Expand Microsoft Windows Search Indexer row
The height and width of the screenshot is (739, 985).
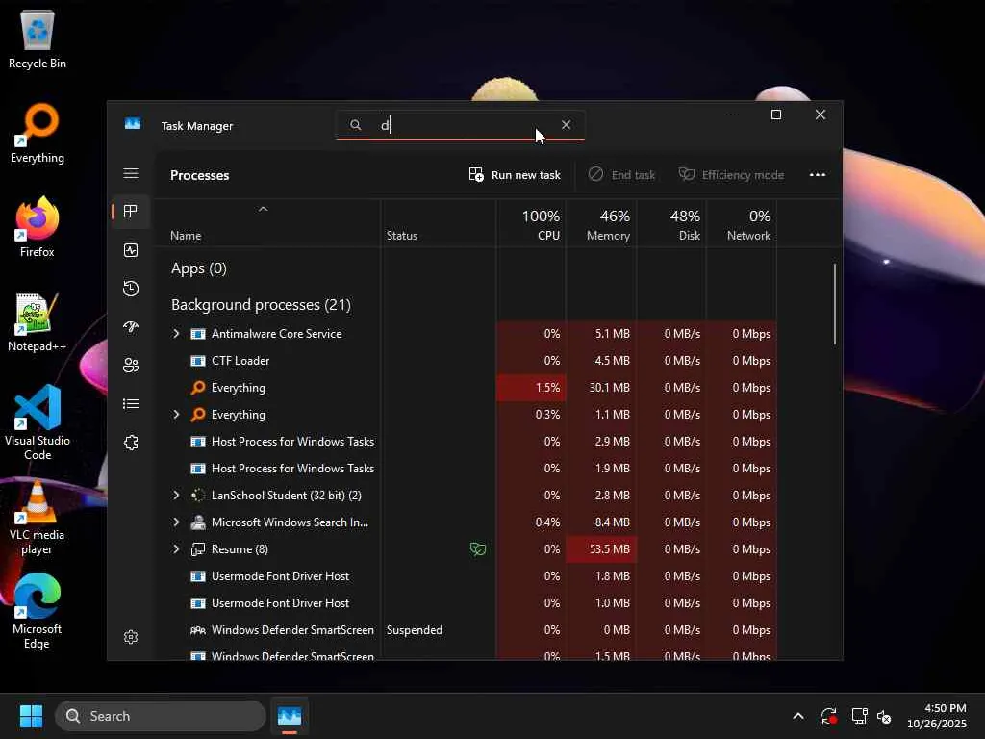[177, 522]
